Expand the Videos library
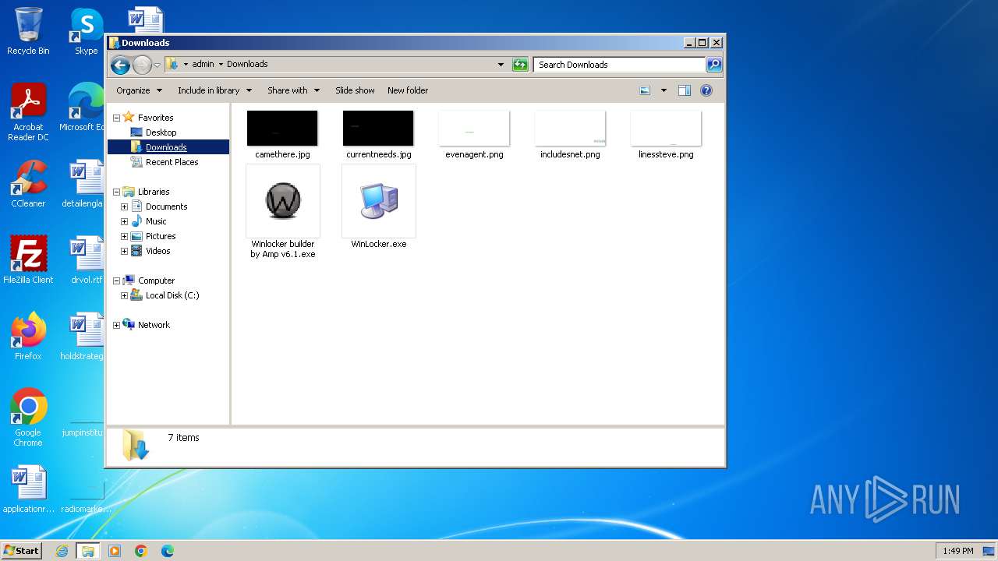The width and height of the screenshot is (998, 561). click(x=124, y=251)
